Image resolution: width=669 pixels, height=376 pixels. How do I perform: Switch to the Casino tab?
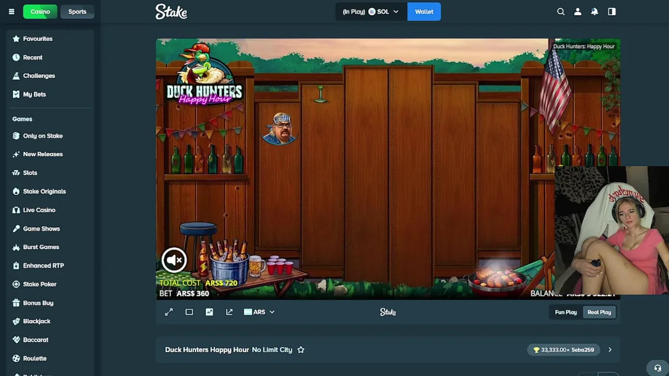point(40,11)
